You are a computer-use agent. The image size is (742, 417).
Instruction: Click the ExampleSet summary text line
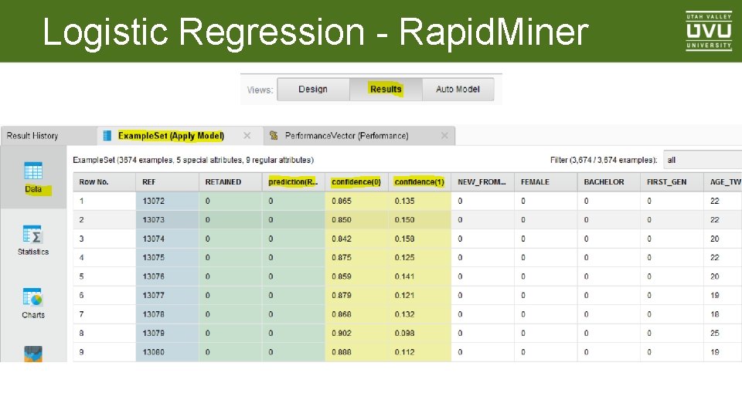pos(193,161)
